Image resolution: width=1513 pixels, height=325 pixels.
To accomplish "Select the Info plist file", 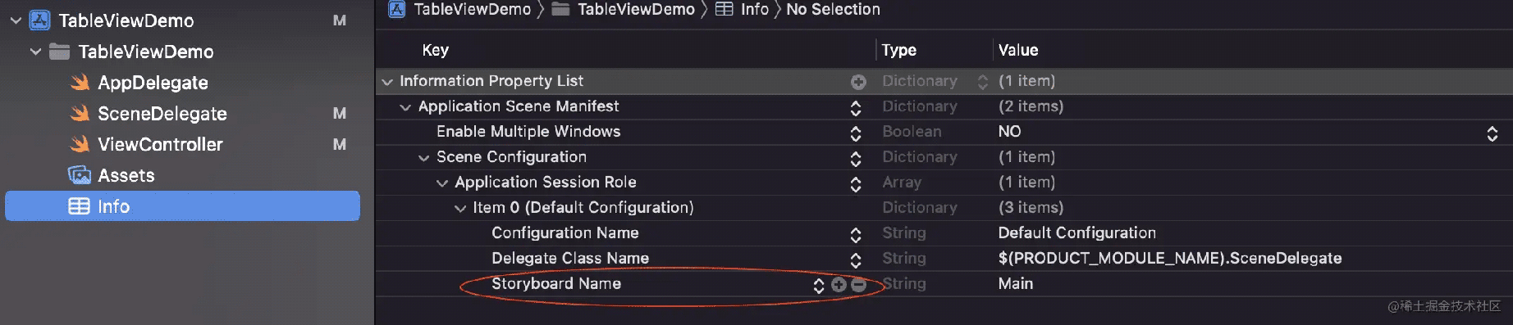I will (182, 206).
